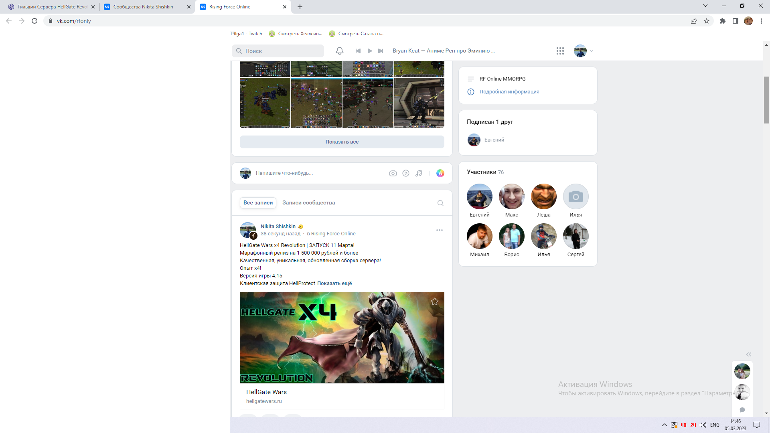Play previous track in VK player
The image size is (770, 433).
[358, 51]
